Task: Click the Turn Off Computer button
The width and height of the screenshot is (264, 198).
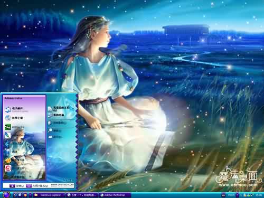Action: (x=37, y=186)
